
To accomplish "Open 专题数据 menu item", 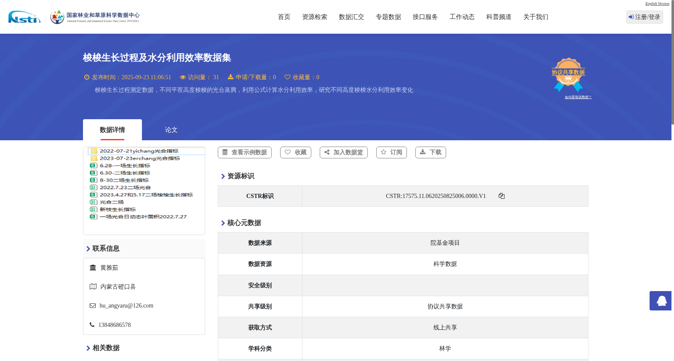I will point(388,17).
